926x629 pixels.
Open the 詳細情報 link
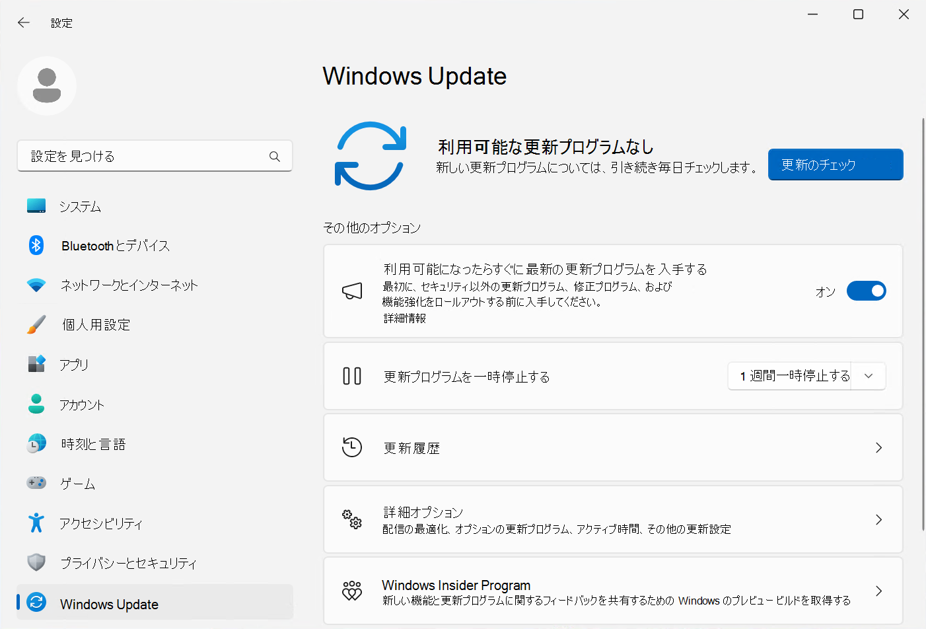click(x=405, y=318)
